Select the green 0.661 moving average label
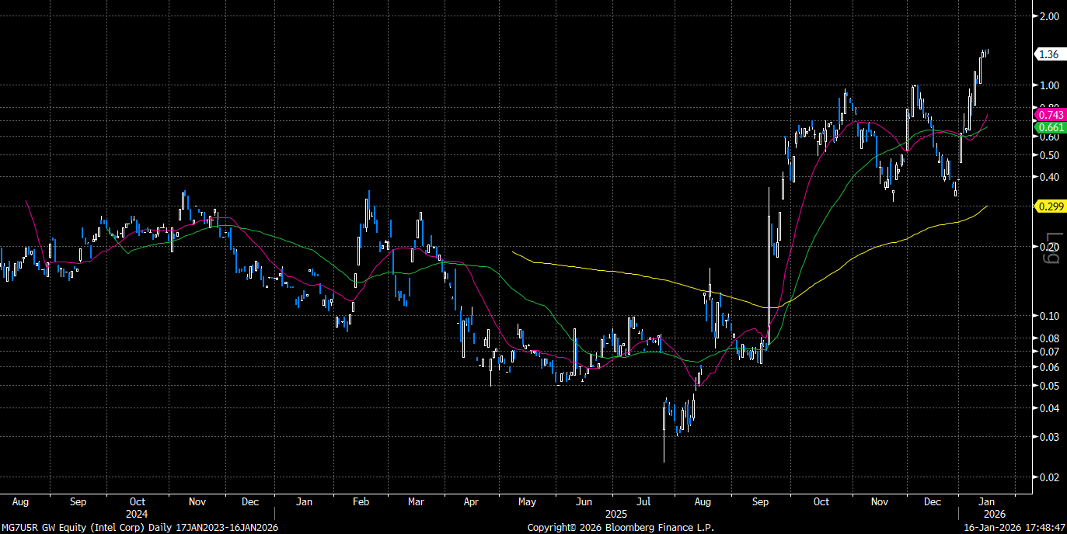1067x534 pixels. tap(1051, 127)
